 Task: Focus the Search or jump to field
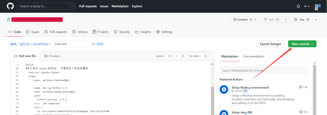click(46, 6)
